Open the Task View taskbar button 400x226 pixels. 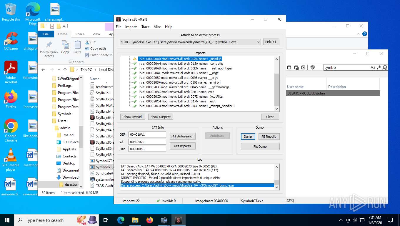tap(106, 220)
